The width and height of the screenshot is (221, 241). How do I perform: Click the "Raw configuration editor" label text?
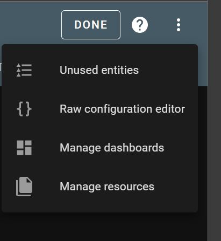(122, 109)
